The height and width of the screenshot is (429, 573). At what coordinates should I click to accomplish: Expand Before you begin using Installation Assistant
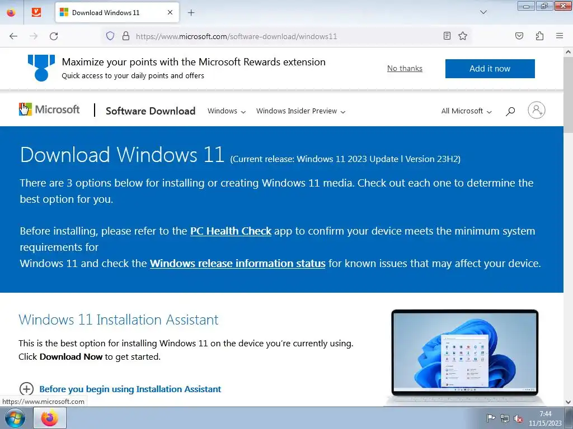120,389
